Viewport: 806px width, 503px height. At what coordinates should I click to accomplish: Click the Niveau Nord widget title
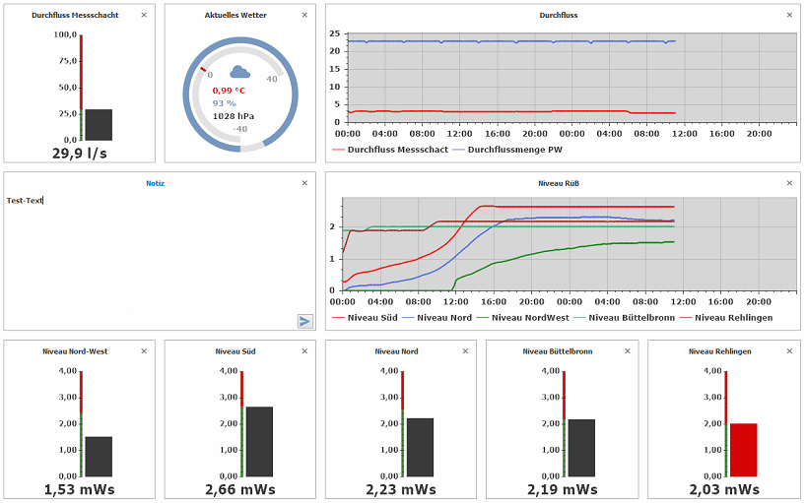coord(396,351)
